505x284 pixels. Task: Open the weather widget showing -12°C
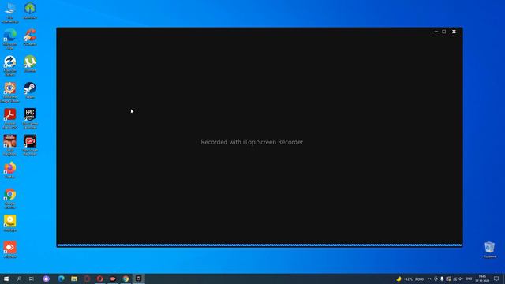coord(410,278)
